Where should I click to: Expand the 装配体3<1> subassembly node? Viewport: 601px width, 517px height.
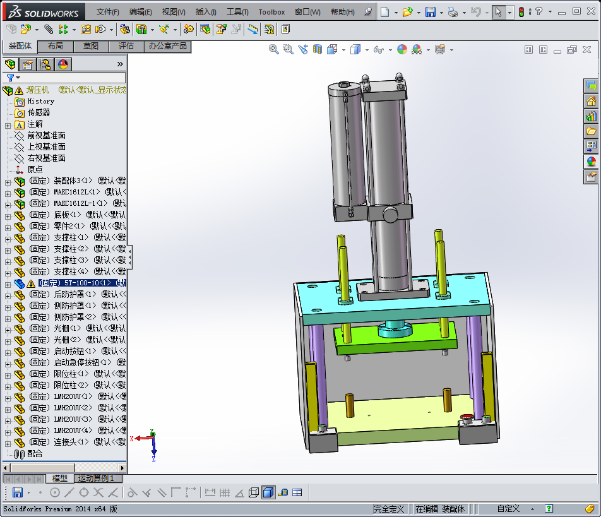(8, 182)
